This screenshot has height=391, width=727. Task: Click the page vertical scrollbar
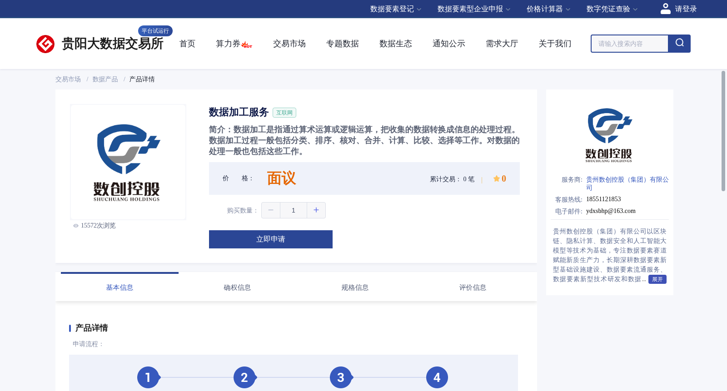[x=723, y=131]
